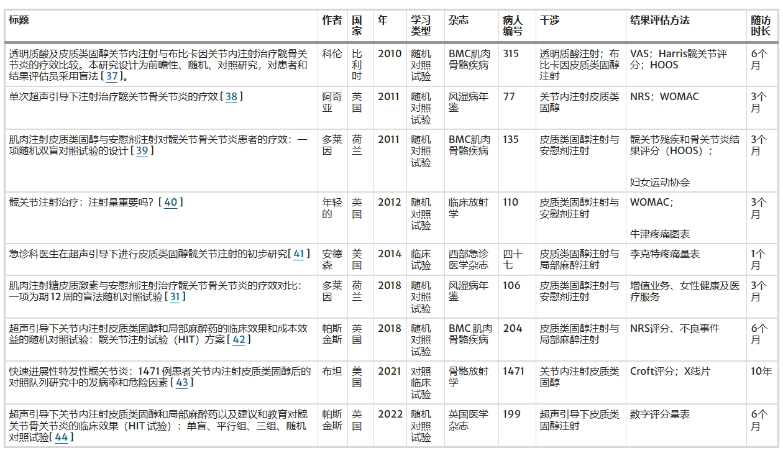Follow citation link 40 after 注射量重要吗
Screen dimensions: 783x453
(170, 203)
